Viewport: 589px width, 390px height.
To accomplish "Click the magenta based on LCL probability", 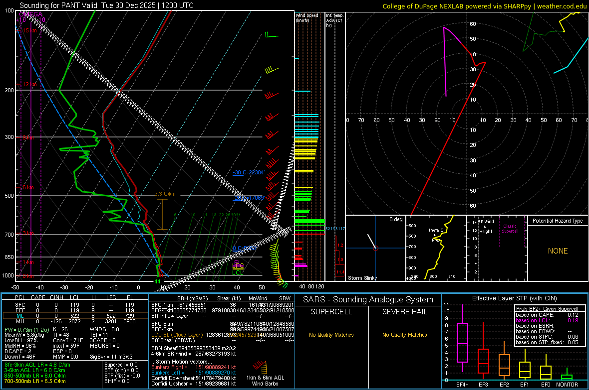I will tap(547, 320).
